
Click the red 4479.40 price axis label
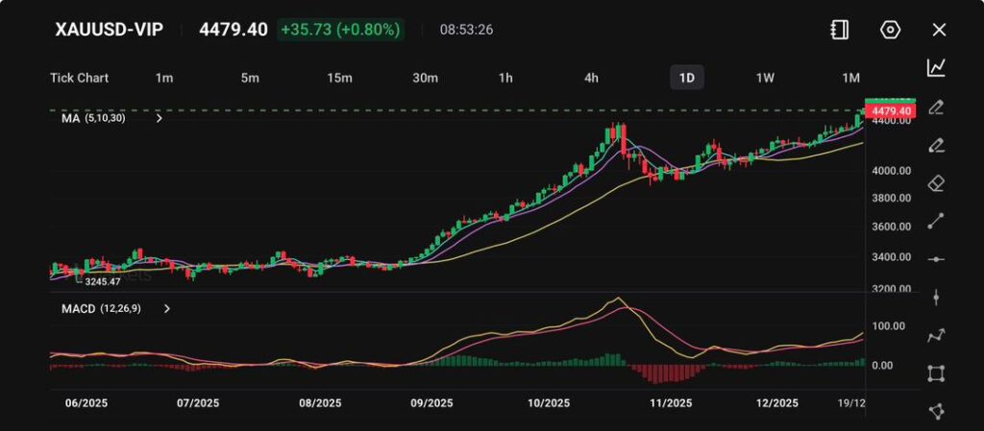(x=890, y=112)
